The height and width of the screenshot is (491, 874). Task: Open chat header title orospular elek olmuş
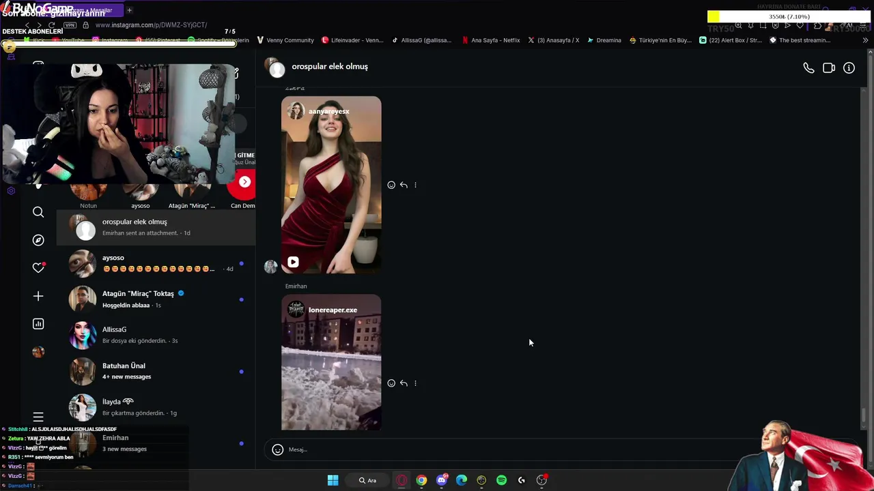pos(330,67)
